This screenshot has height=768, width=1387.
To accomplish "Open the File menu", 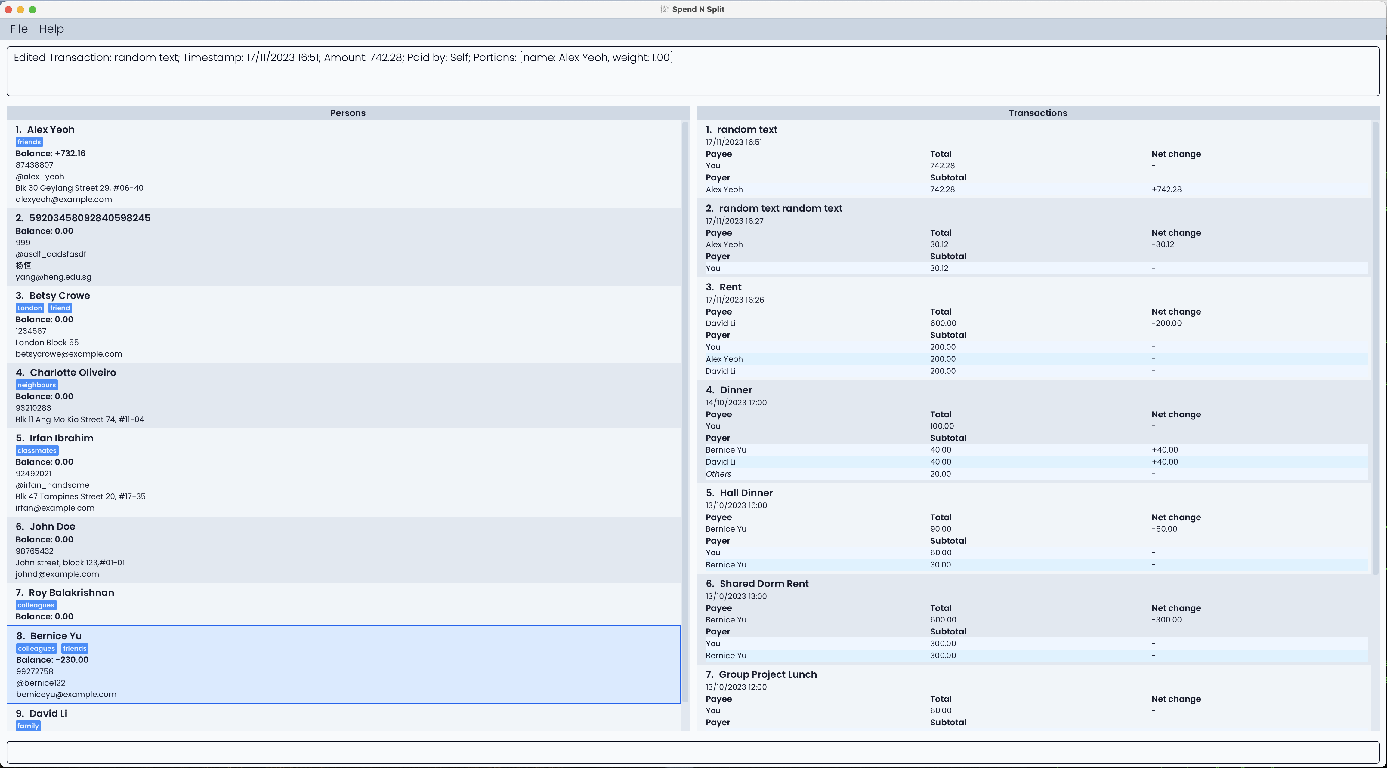I will [19, 29].
